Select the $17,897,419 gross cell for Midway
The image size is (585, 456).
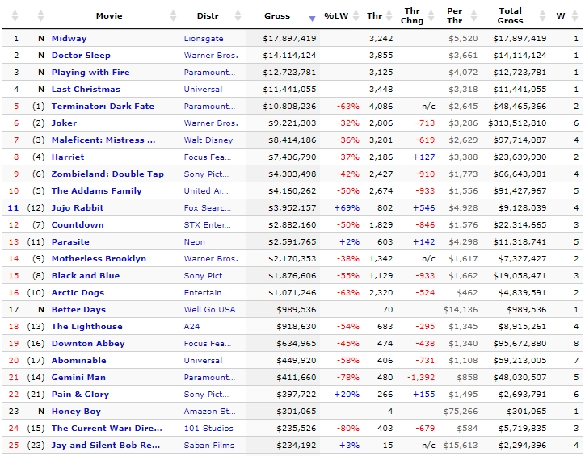[289, 39]
